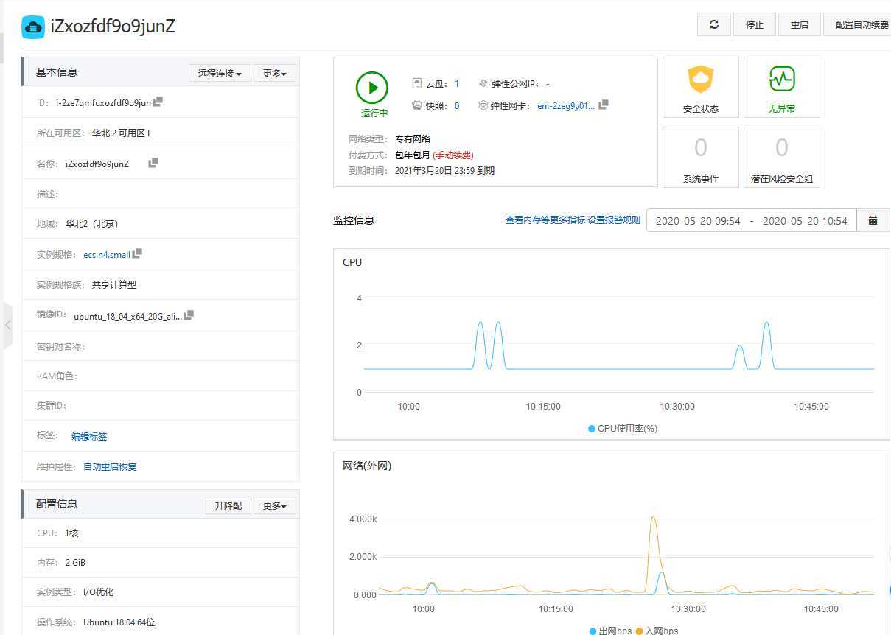Click the green running status play icon
Screen dimensions: 891x635
[372, 88]
